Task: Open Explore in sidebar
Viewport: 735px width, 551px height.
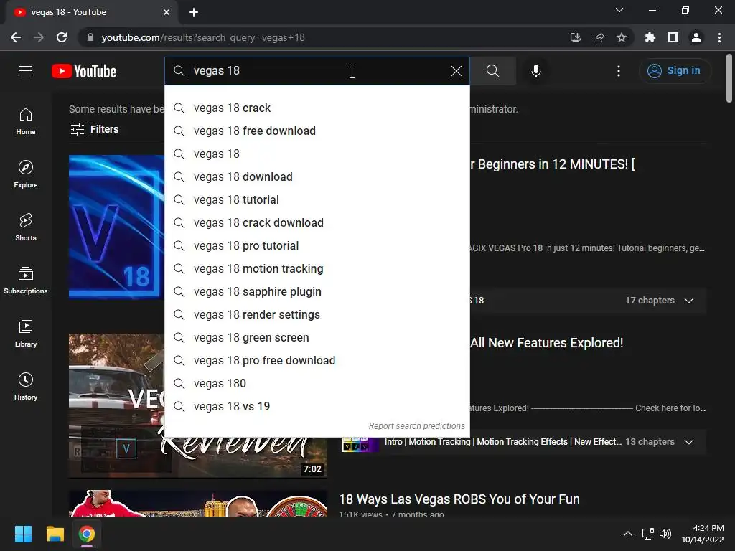Action: pyautogui.click(x=26, y=174)
